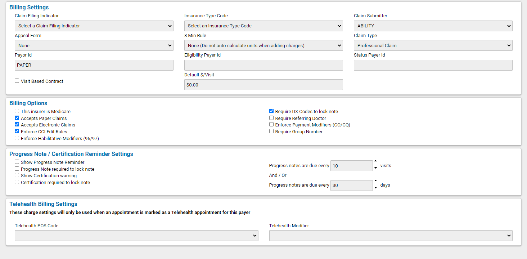Open the Insurance Type Code dropdown
527x259 pixels.
(263, 26)
